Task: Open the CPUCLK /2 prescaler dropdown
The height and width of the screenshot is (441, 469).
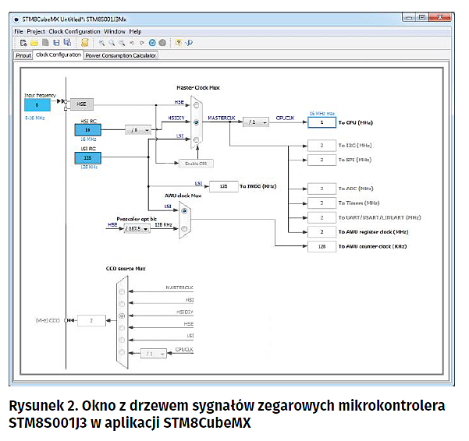Action: [x=255, y=122]
